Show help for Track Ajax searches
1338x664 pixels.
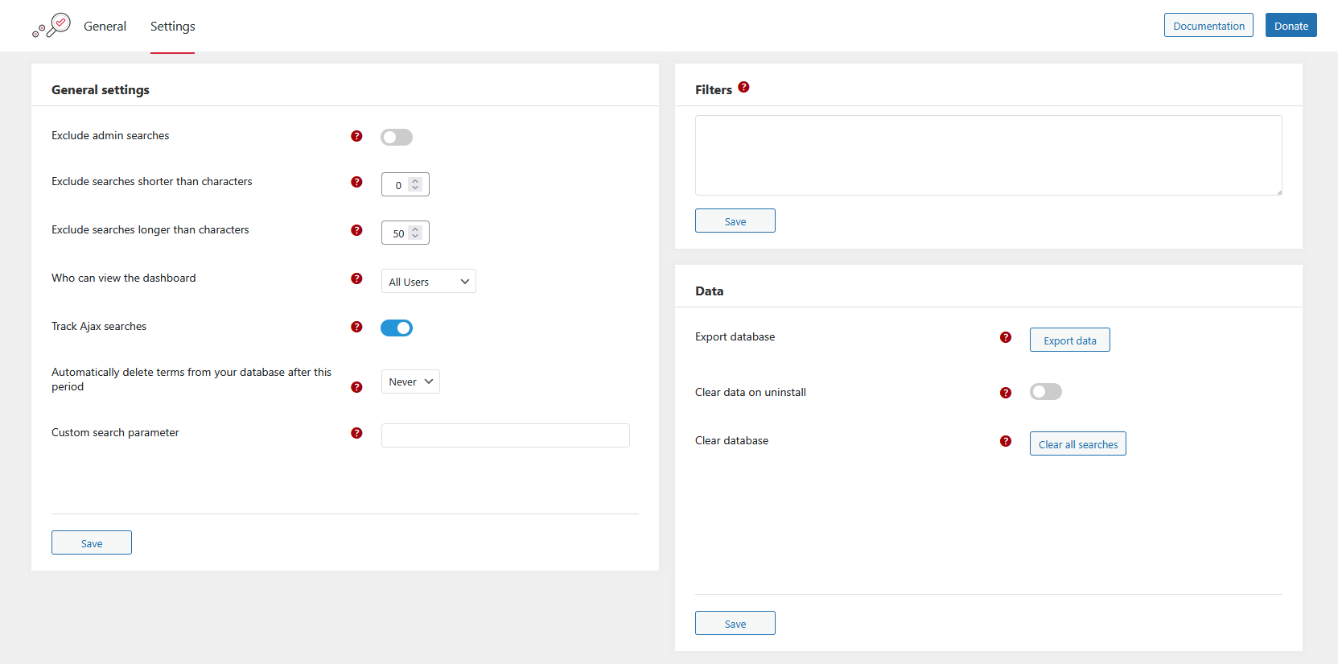pyautogui.click(x=356, y=327)
